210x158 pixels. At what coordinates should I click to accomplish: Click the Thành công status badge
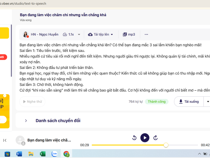157,102
